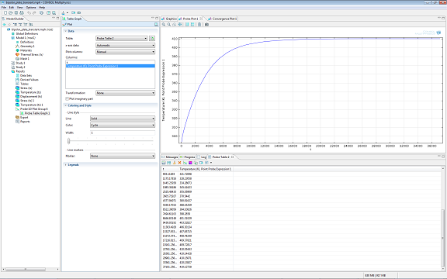Click the orange X delete icon in table toolbar
Viewport: 447px width, 279px height.
pos(179,163)
